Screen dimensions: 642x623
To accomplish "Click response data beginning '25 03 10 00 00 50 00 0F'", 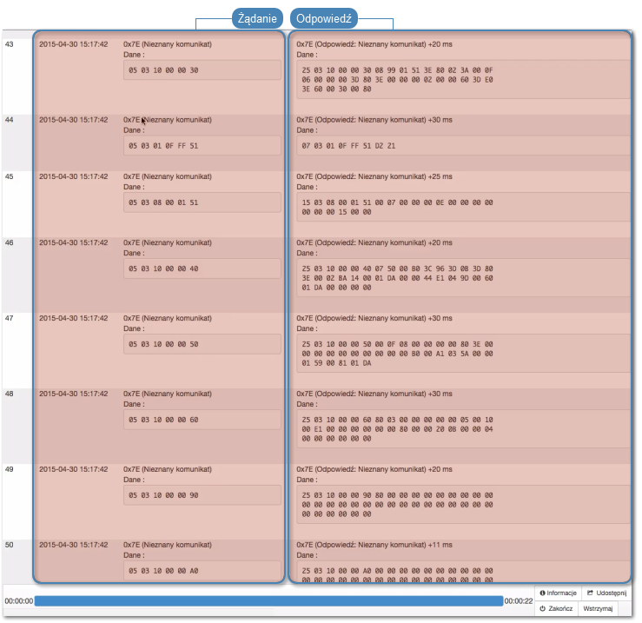I will click(463, 354).
